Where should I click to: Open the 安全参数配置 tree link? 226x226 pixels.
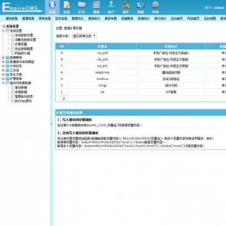point(24,49)
